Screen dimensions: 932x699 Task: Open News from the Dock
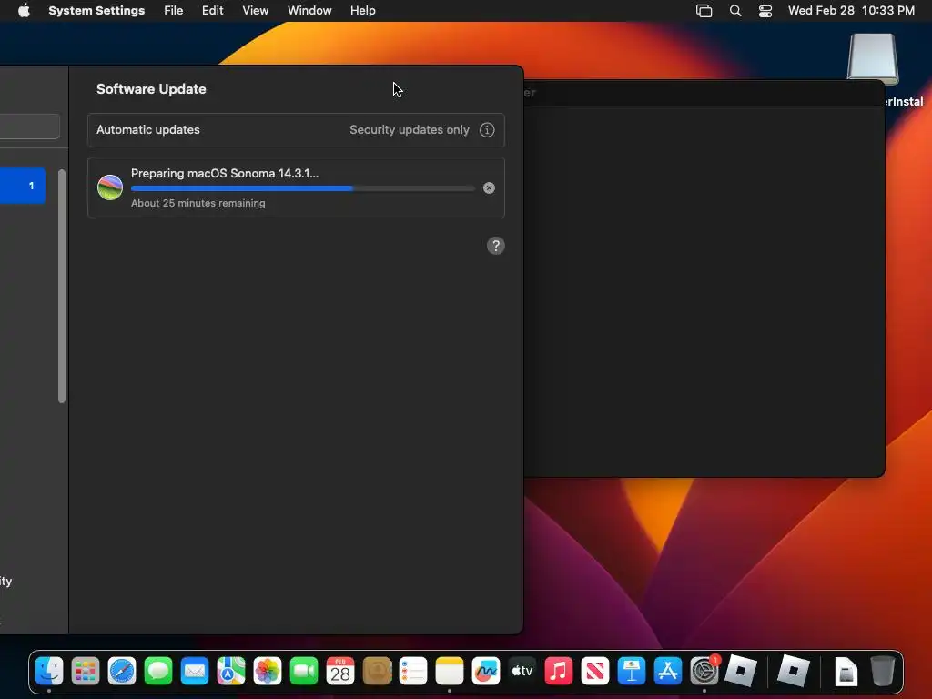(x=595, y=672)
